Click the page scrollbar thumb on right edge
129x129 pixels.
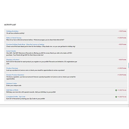129,65
